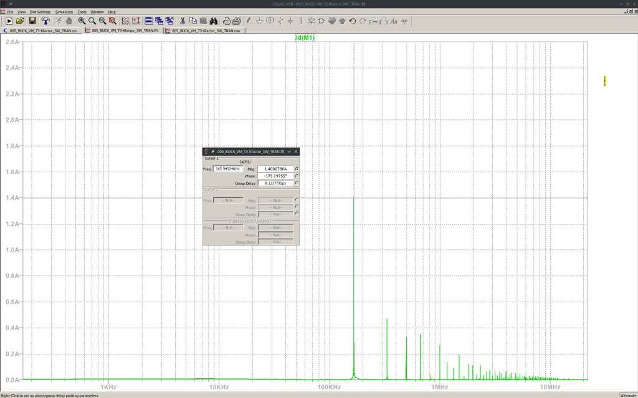
Task: Open the View menu
Action: 22,12
